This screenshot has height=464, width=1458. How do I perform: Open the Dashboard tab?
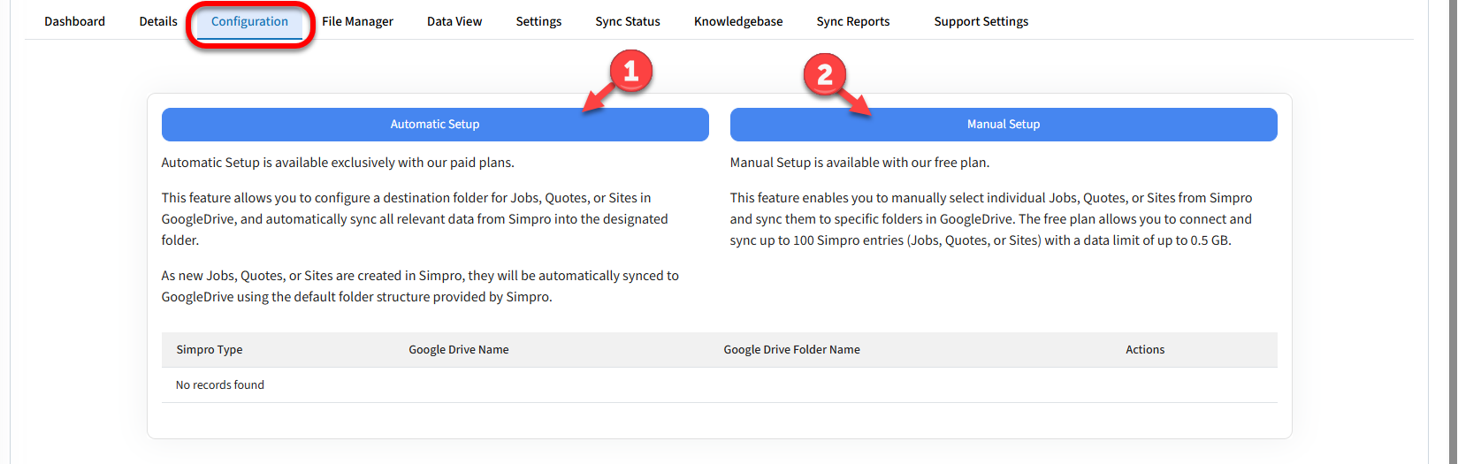[x=74, y=21]
